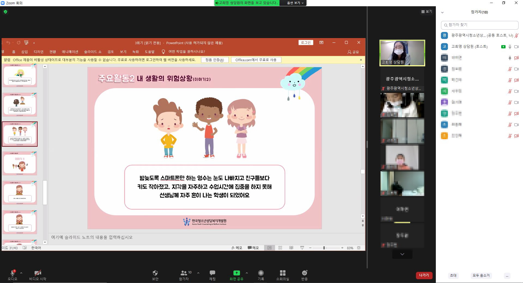Click the green encryption shield icon
The width and height of the screenshot is (523, 283).
[x=5, y=12]
